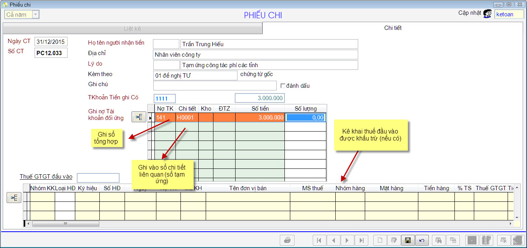Open the Cả năm period dropdown
Screen dimensions: 527x248
point(35,15)
